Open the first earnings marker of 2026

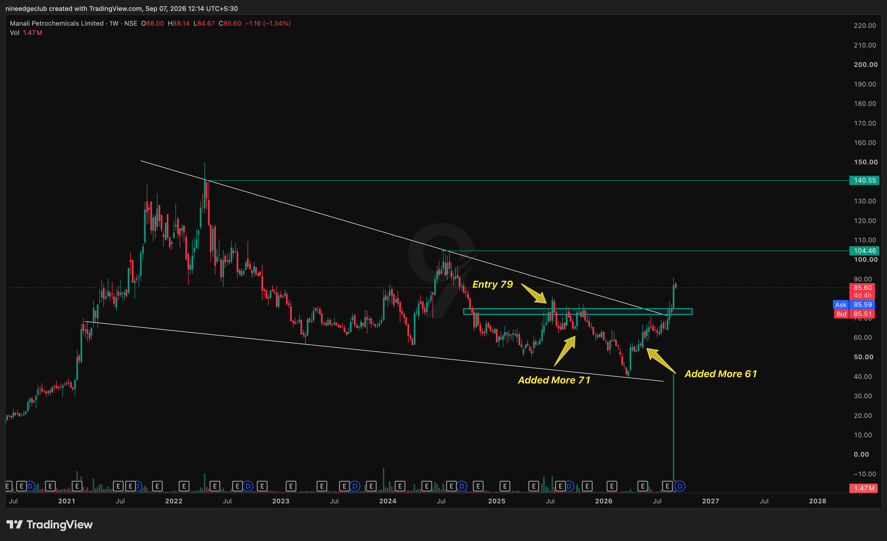click(612, 486)
